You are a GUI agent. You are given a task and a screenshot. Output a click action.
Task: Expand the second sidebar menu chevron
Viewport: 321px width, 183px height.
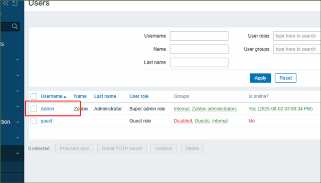18,75
